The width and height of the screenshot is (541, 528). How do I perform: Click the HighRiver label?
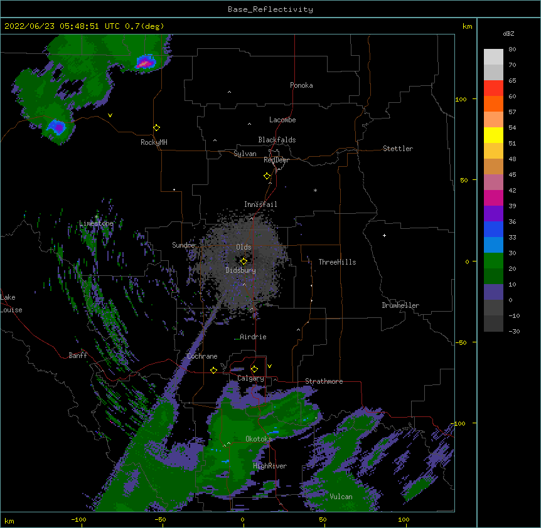(x=270, y=466)
